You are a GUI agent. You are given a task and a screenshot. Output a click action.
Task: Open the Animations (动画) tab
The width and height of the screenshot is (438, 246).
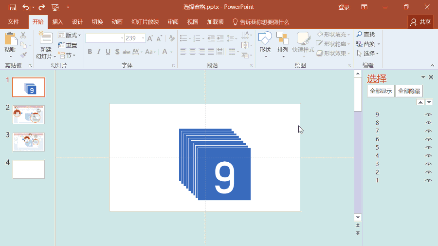(117, 22)
